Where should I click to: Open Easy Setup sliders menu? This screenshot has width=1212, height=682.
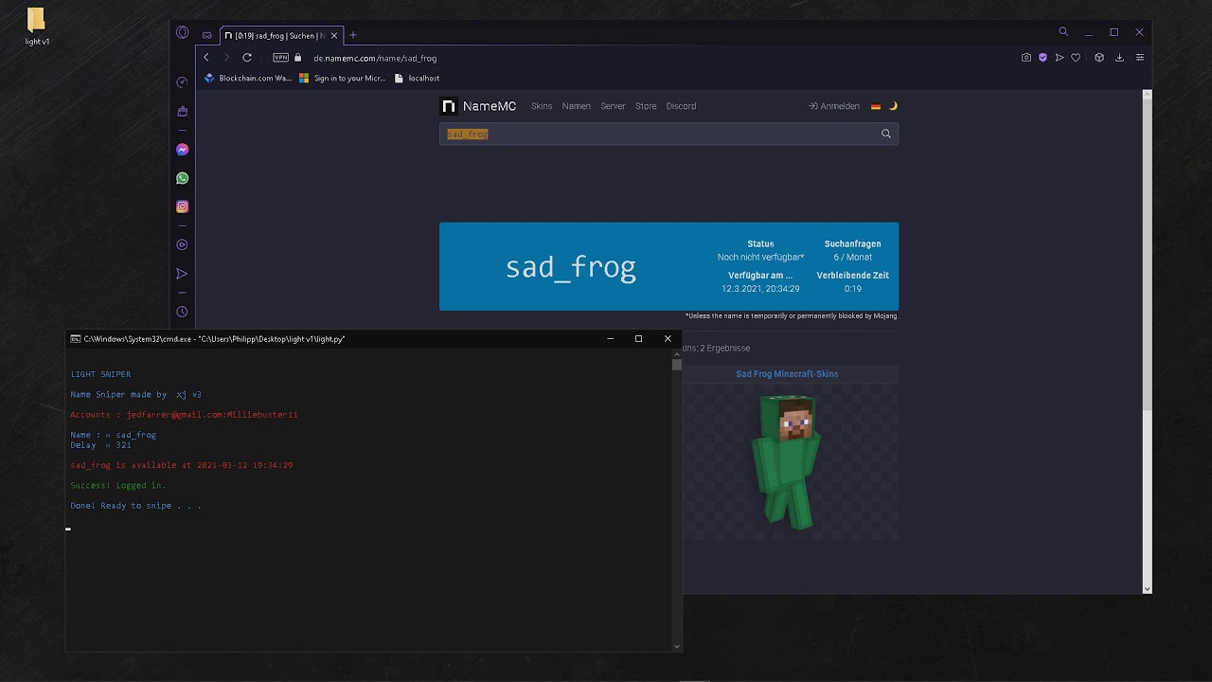point(1140,58)
